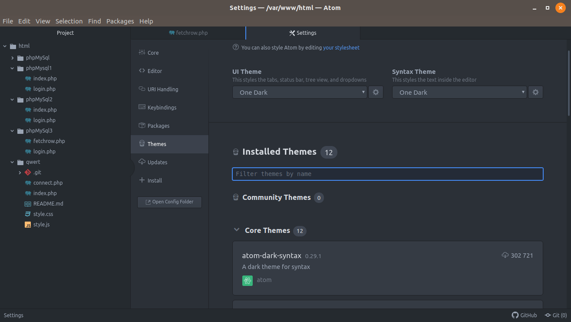Open index.php under qwert
Screen dimensions: 571x322
click(x=45, y=193)
